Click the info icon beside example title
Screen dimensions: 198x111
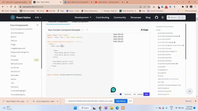tap(83, 30)
